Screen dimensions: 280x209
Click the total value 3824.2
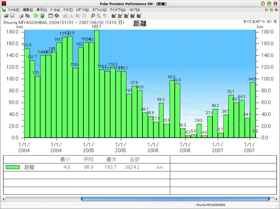click(132, 167)
